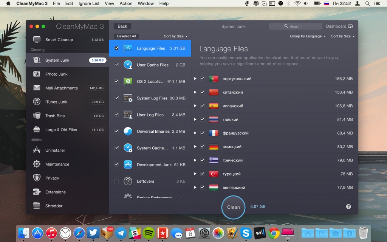This screenshot has width=387, height=242.
Task: Uncheck the португальский language checkbox
Action: click(203, 79)
